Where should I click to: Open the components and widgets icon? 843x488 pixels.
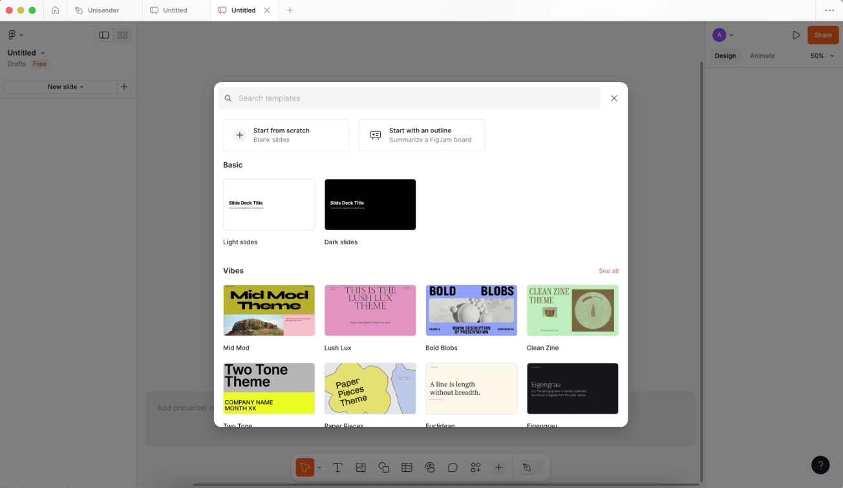476,467
